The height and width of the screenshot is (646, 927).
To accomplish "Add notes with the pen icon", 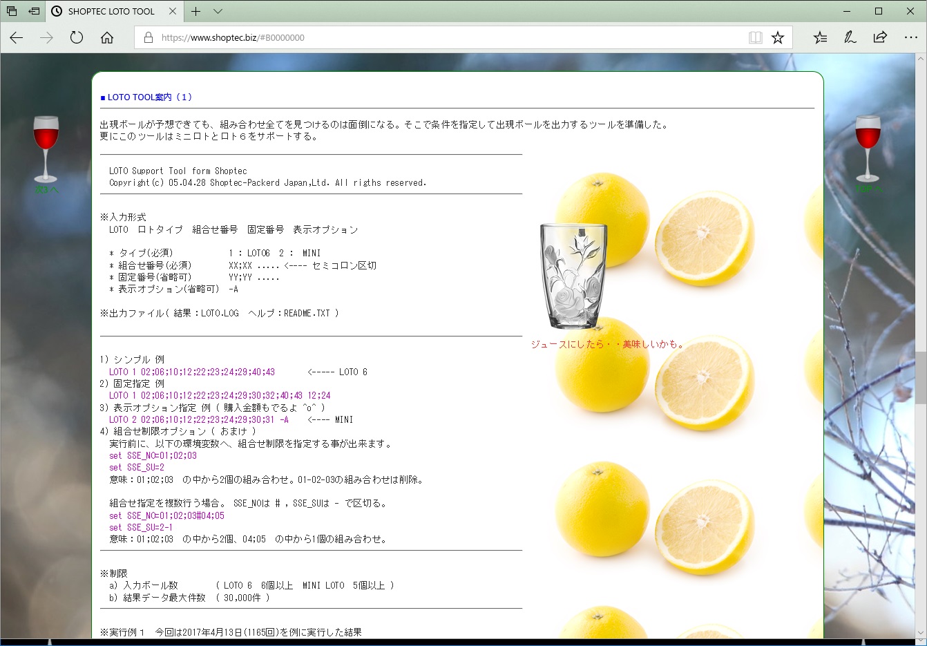I will coord(850,37).
